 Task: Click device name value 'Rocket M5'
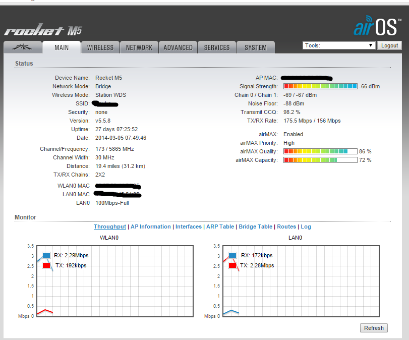108,78
